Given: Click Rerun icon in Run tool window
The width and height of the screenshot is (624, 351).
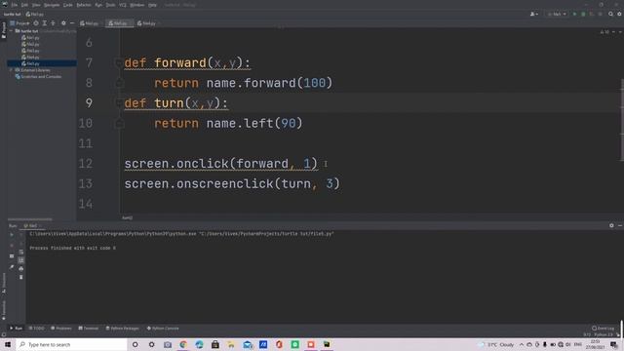Looking at the screenshot, I should [12, 235].
